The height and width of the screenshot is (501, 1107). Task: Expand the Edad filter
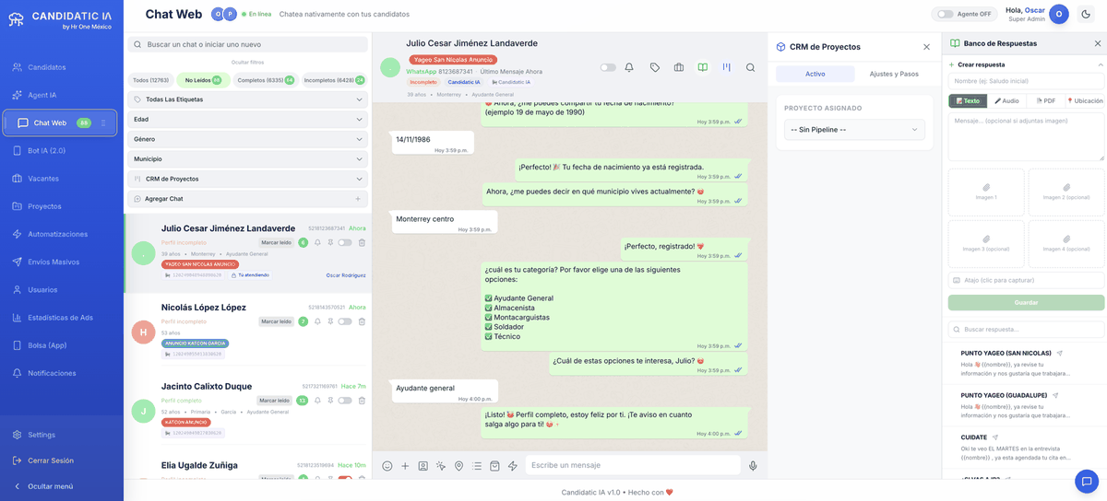247,119
